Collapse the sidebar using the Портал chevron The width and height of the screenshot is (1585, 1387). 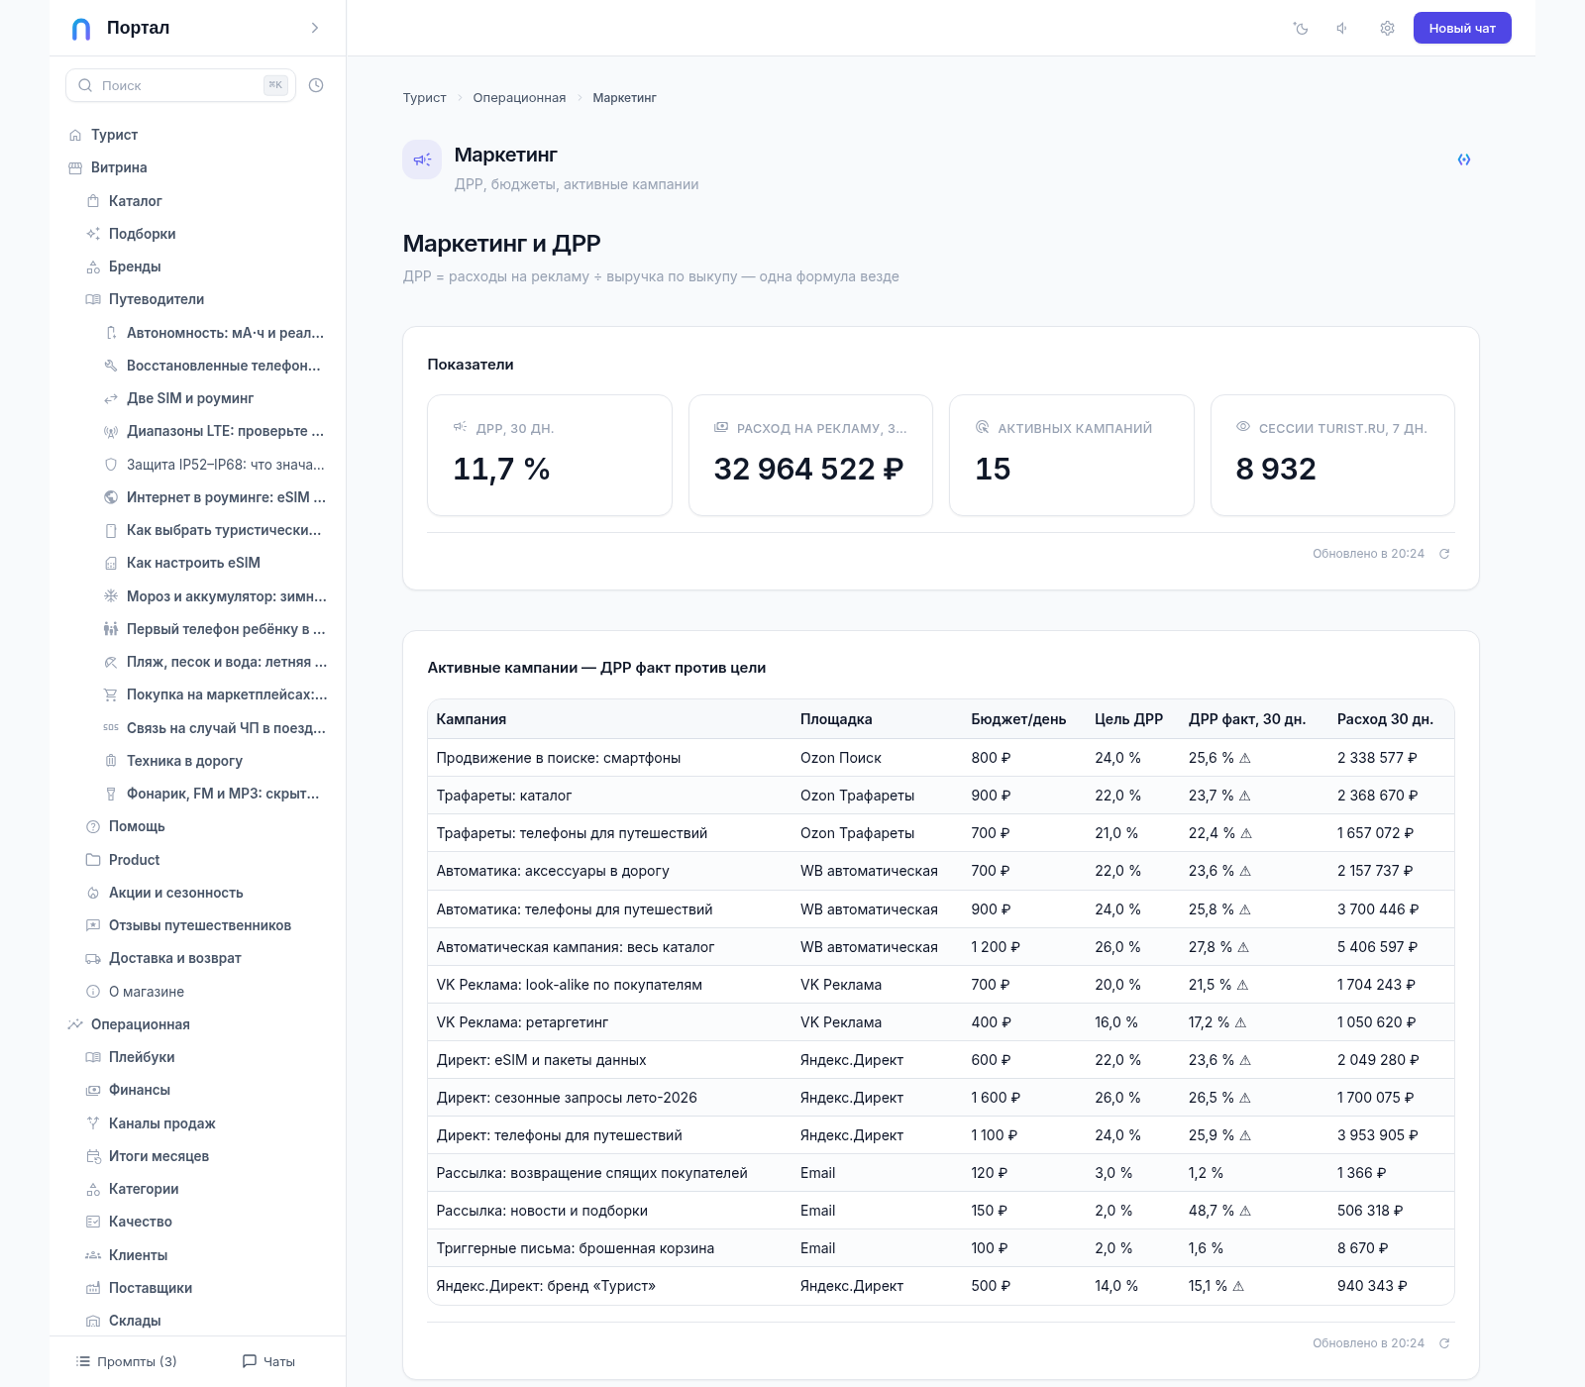315,28
